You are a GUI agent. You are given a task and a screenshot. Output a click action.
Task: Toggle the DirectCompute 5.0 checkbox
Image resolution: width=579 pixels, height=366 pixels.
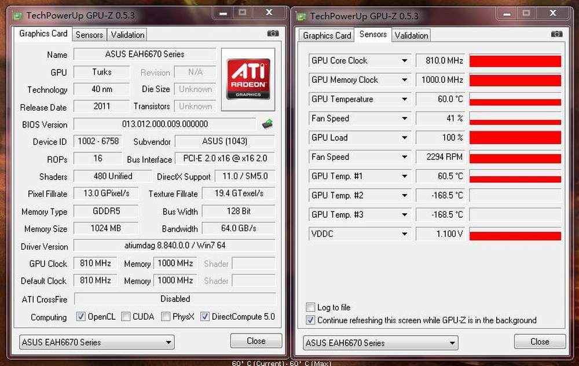[205, 317]
